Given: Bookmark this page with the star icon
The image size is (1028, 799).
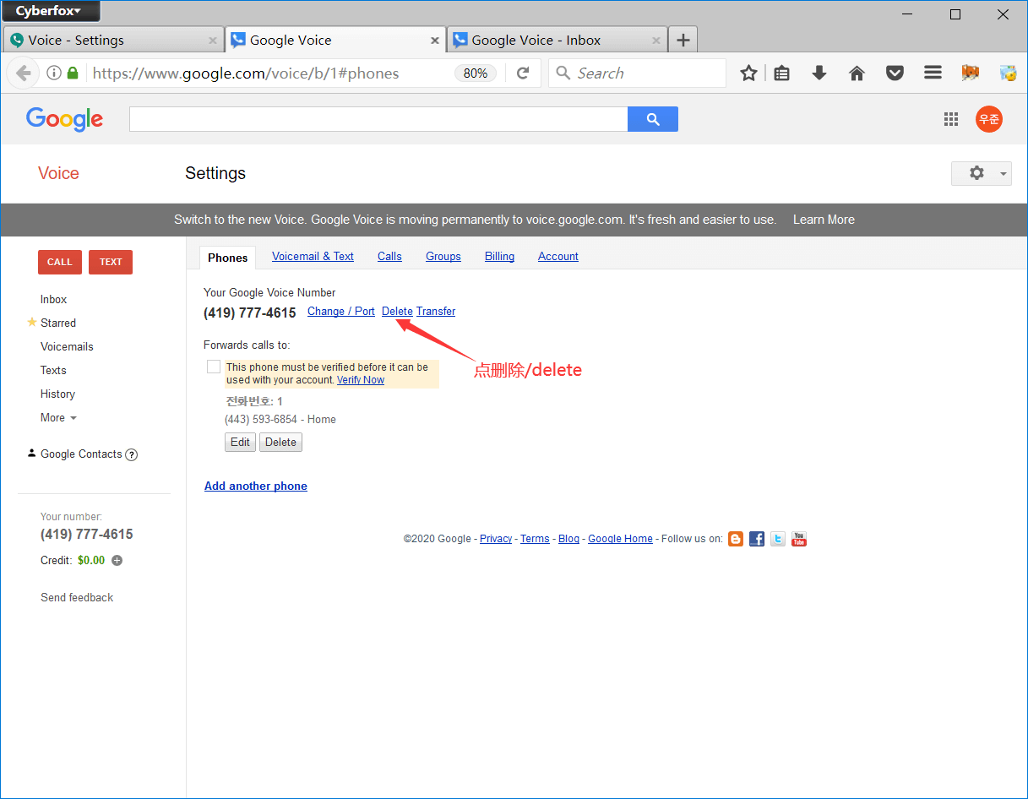Looking at the screenshot, I should (748, 73).
